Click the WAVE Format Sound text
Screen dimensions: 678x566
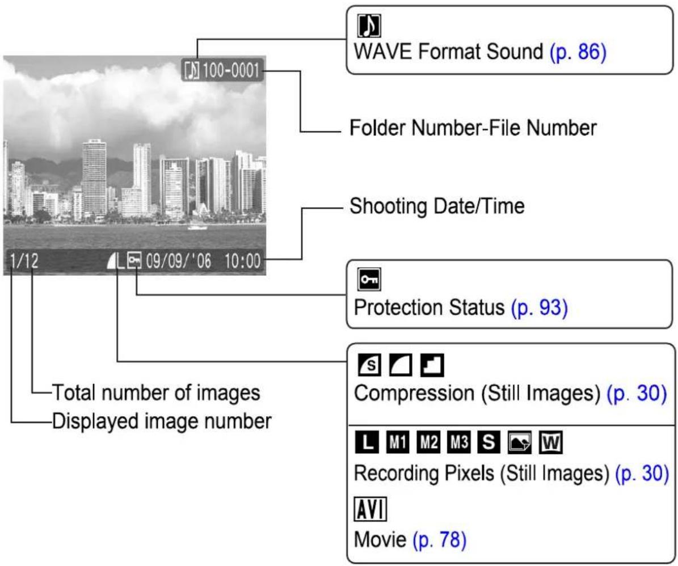pos(449,52)
